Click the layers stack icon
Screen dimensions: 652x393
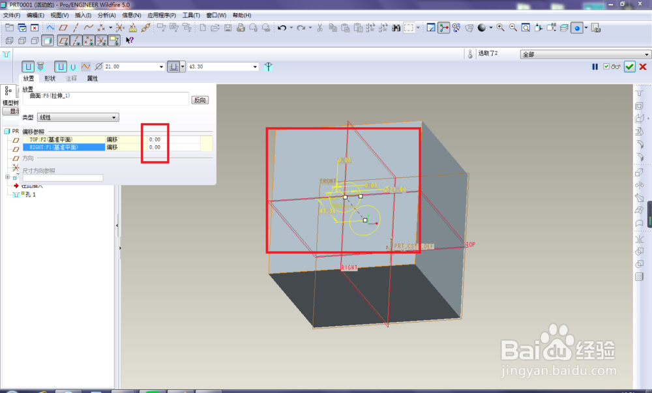pyautogui.click(x=564, y=28)
